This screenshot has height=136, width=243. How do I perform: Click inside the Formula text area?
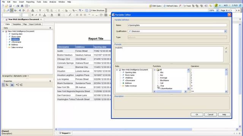coord(169,54)
